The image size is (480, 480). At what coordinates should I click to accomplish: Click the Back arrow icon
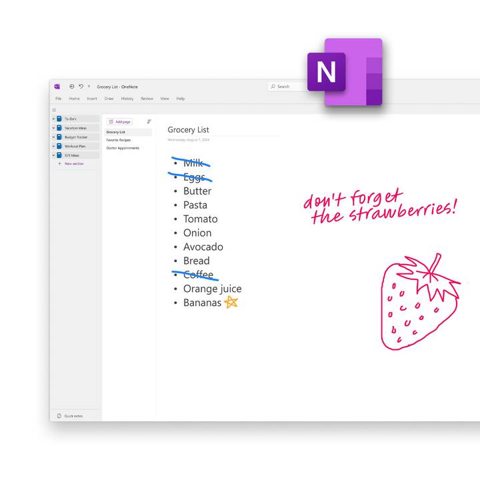[x=71, y=86]
